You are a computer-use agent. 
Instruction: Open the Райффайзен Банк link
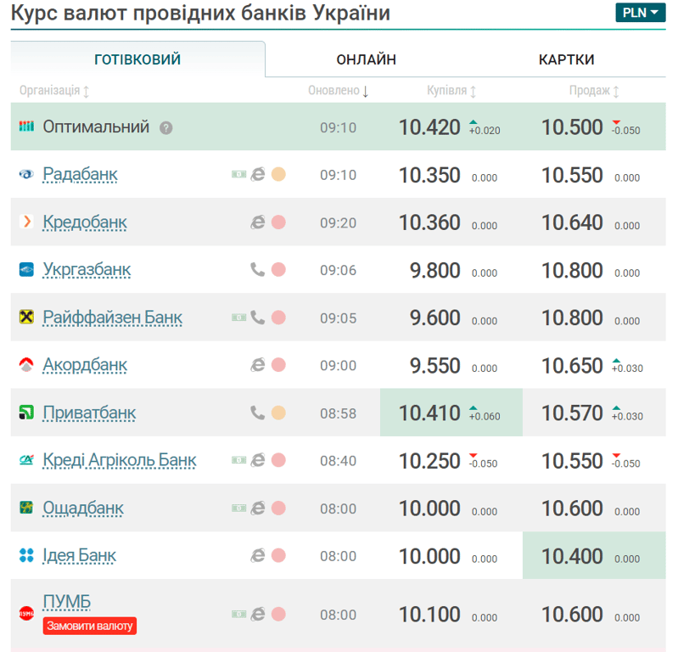(x=112, y=318)
